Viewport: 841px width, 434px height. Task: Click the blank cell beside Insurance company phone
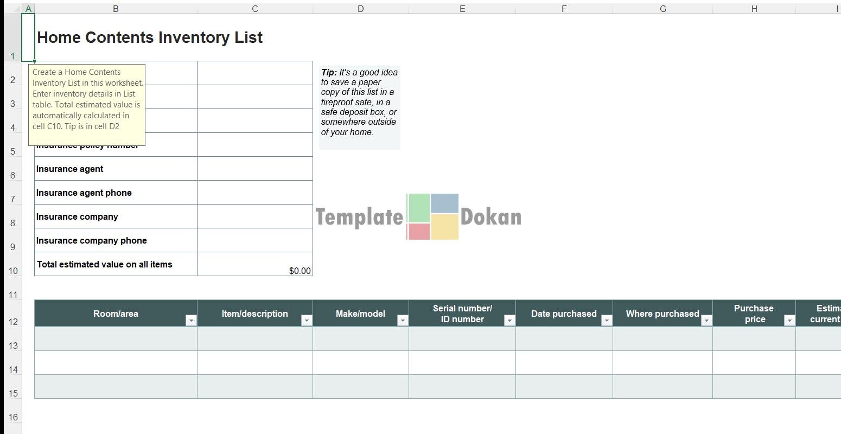pyautogui.click(x=254, y=240)
